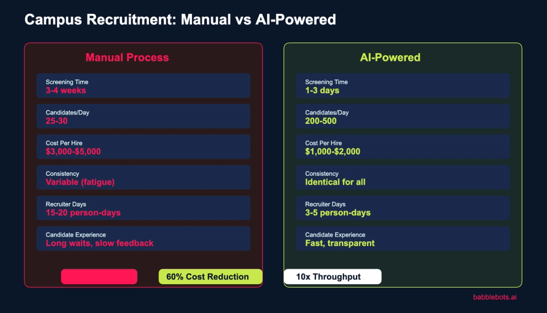Click the '$3,000-$5,000' cost per hire
Screen dimensions: 547x313
[73, 152]
